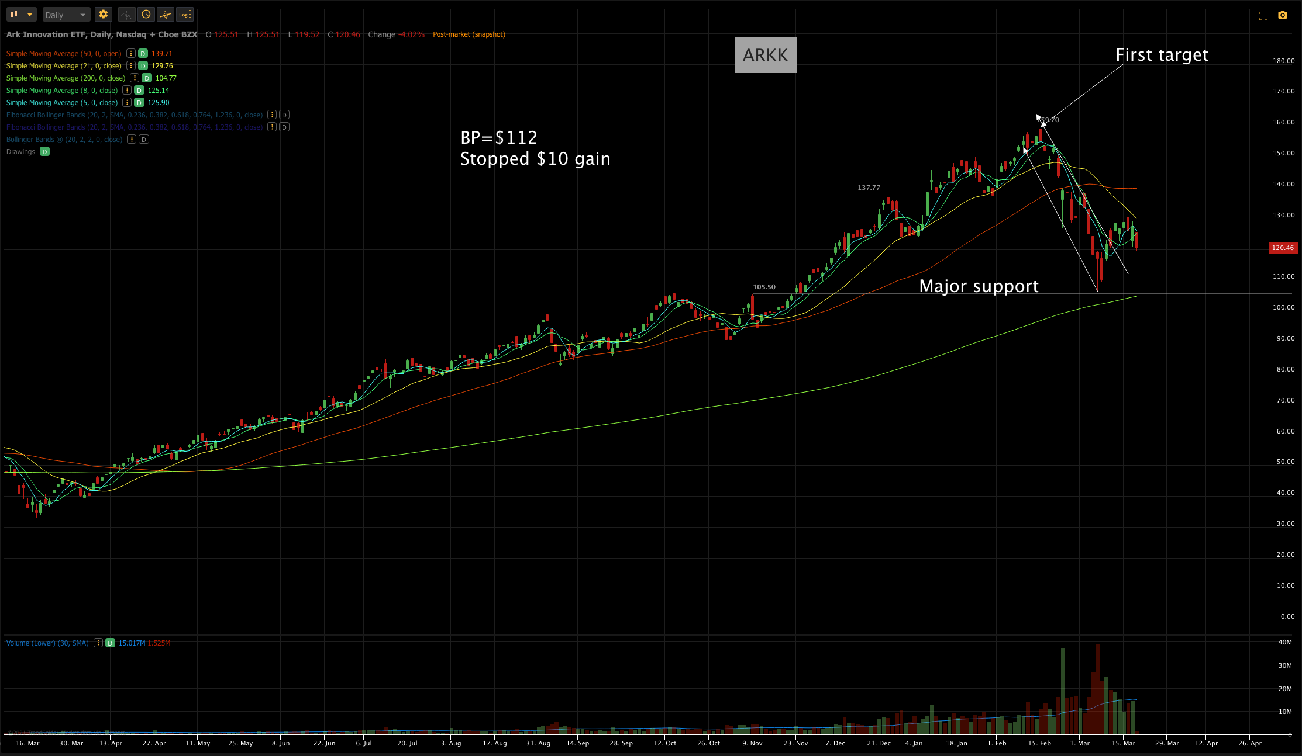This screenshot has width=1302, height=756.
Task: Click the 137.77 horizontal line label
Action: click(869, 188)
